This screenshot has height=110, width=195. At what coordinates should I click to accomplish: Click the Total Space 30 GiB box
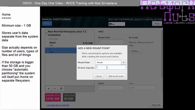coord(69,97)
